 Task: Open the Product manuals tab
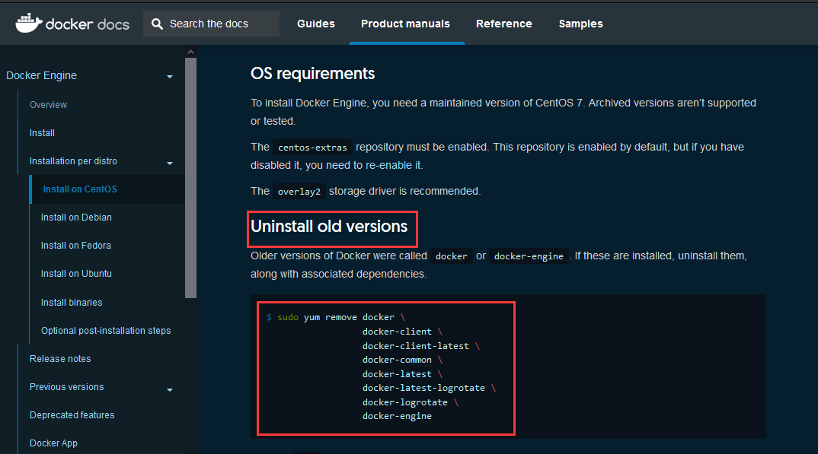pyautogui.click(x=405, y=24)
